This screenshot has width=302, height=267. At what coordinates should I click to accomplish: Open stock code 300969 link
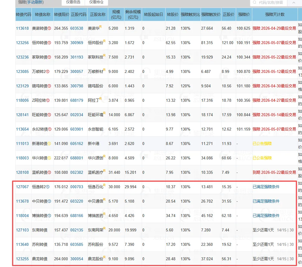pos(77,43)
